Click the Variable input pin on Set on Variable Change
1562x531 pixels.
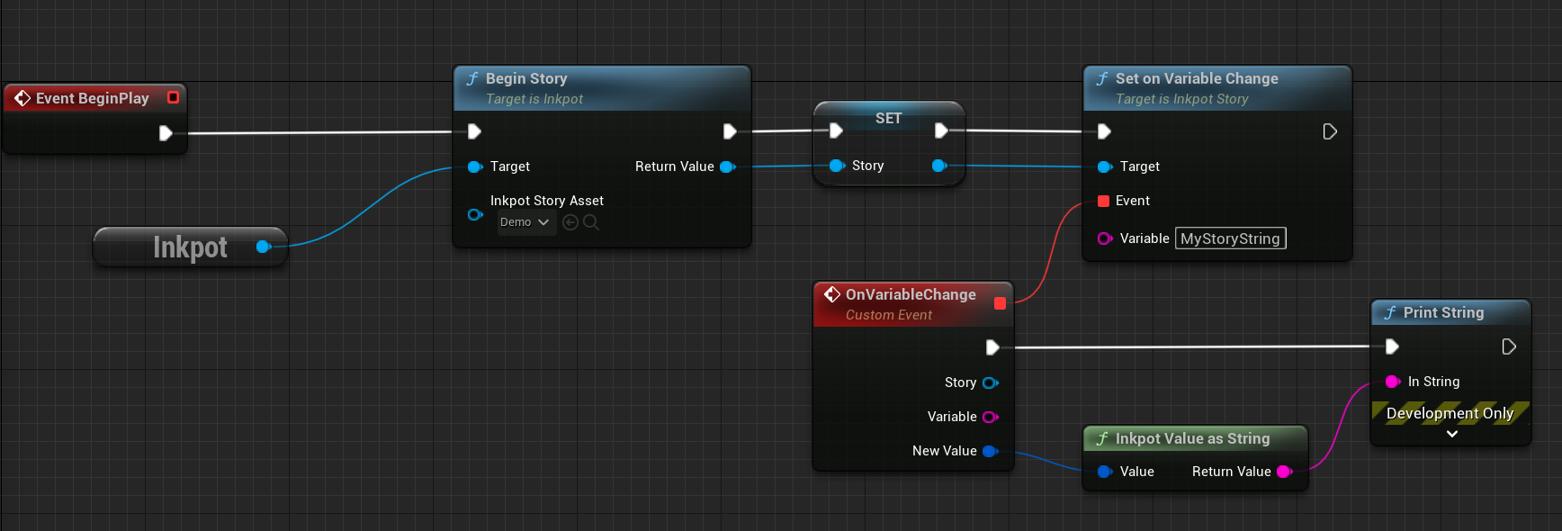[x=1105, y=238]
